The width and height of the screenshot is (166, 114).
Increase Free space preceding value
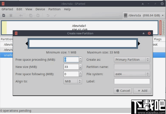(81, 58)
